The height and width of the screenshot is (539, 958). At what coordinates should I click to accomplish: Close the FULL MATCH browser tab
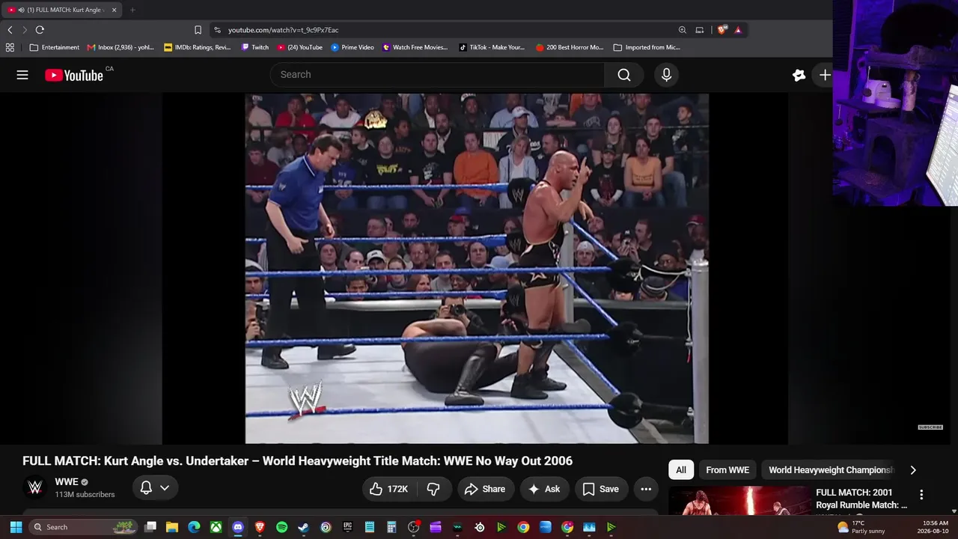pyautogui.click(x=114, y=10)
